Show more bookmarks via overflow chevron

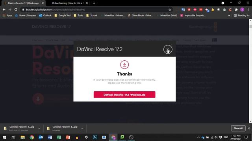point(229,16)
